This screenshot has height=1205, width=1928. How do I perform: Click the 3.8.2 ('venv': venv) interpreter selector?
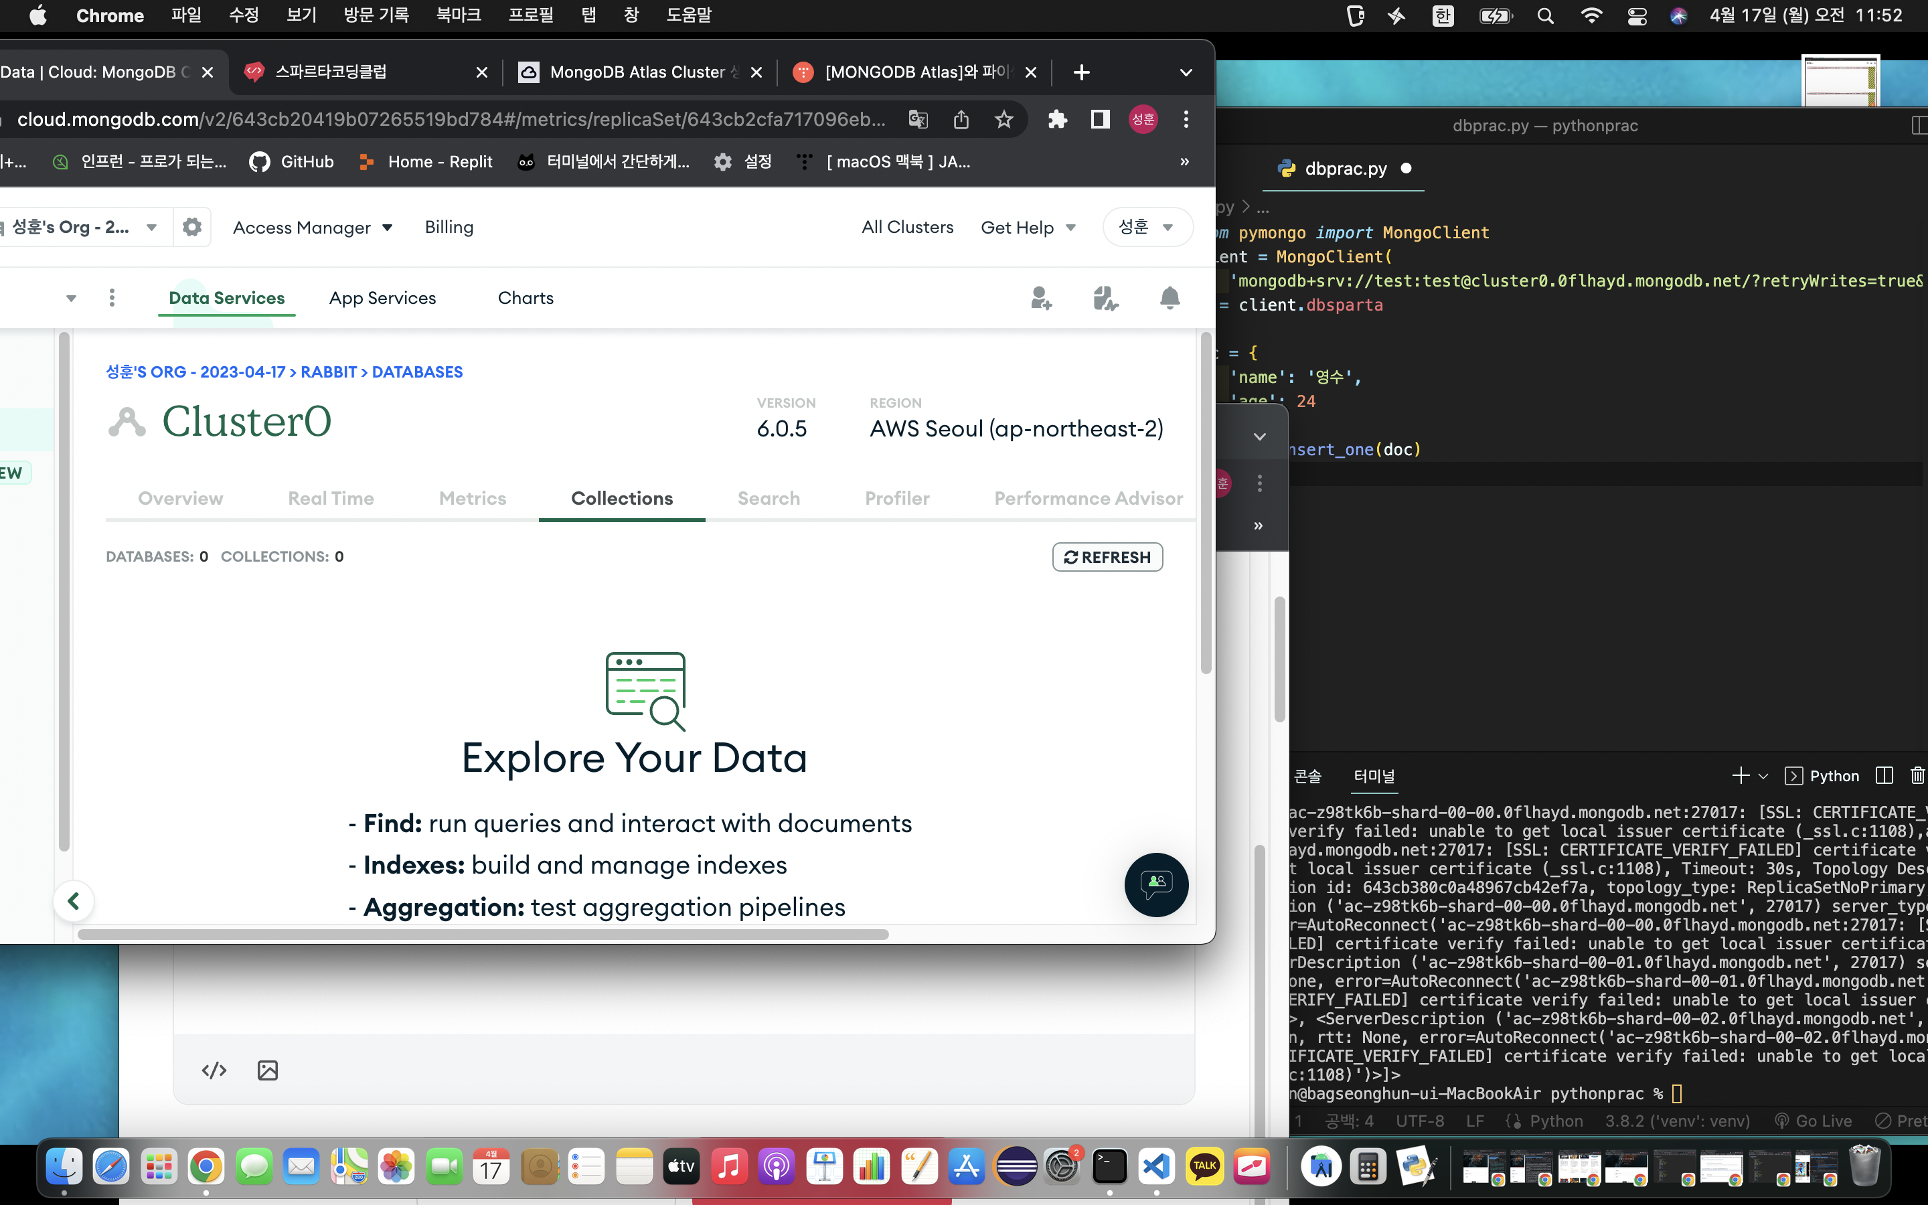click(1678, 1121)
